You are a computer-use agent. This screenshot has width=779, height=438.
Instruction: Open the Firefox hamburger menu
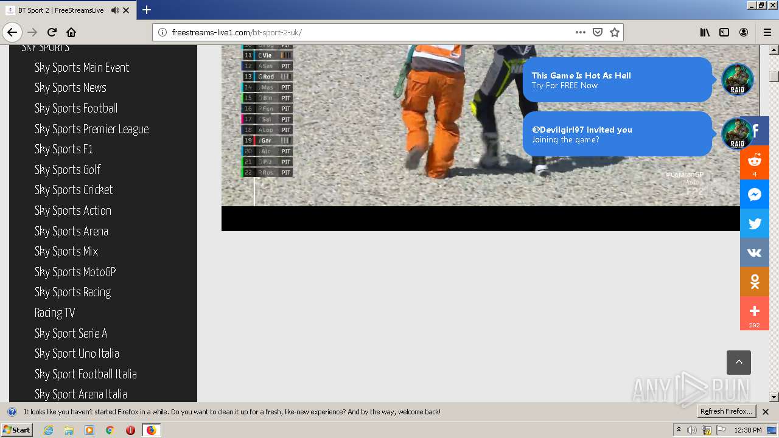[x=767, y=32]
